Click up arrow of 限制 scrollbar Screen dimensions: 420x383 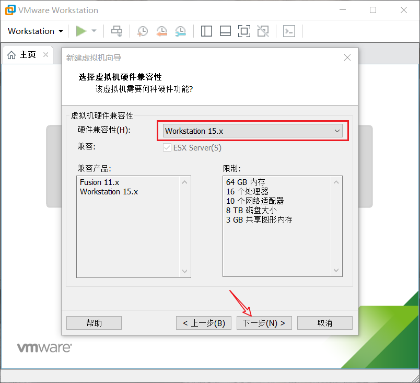336,182
